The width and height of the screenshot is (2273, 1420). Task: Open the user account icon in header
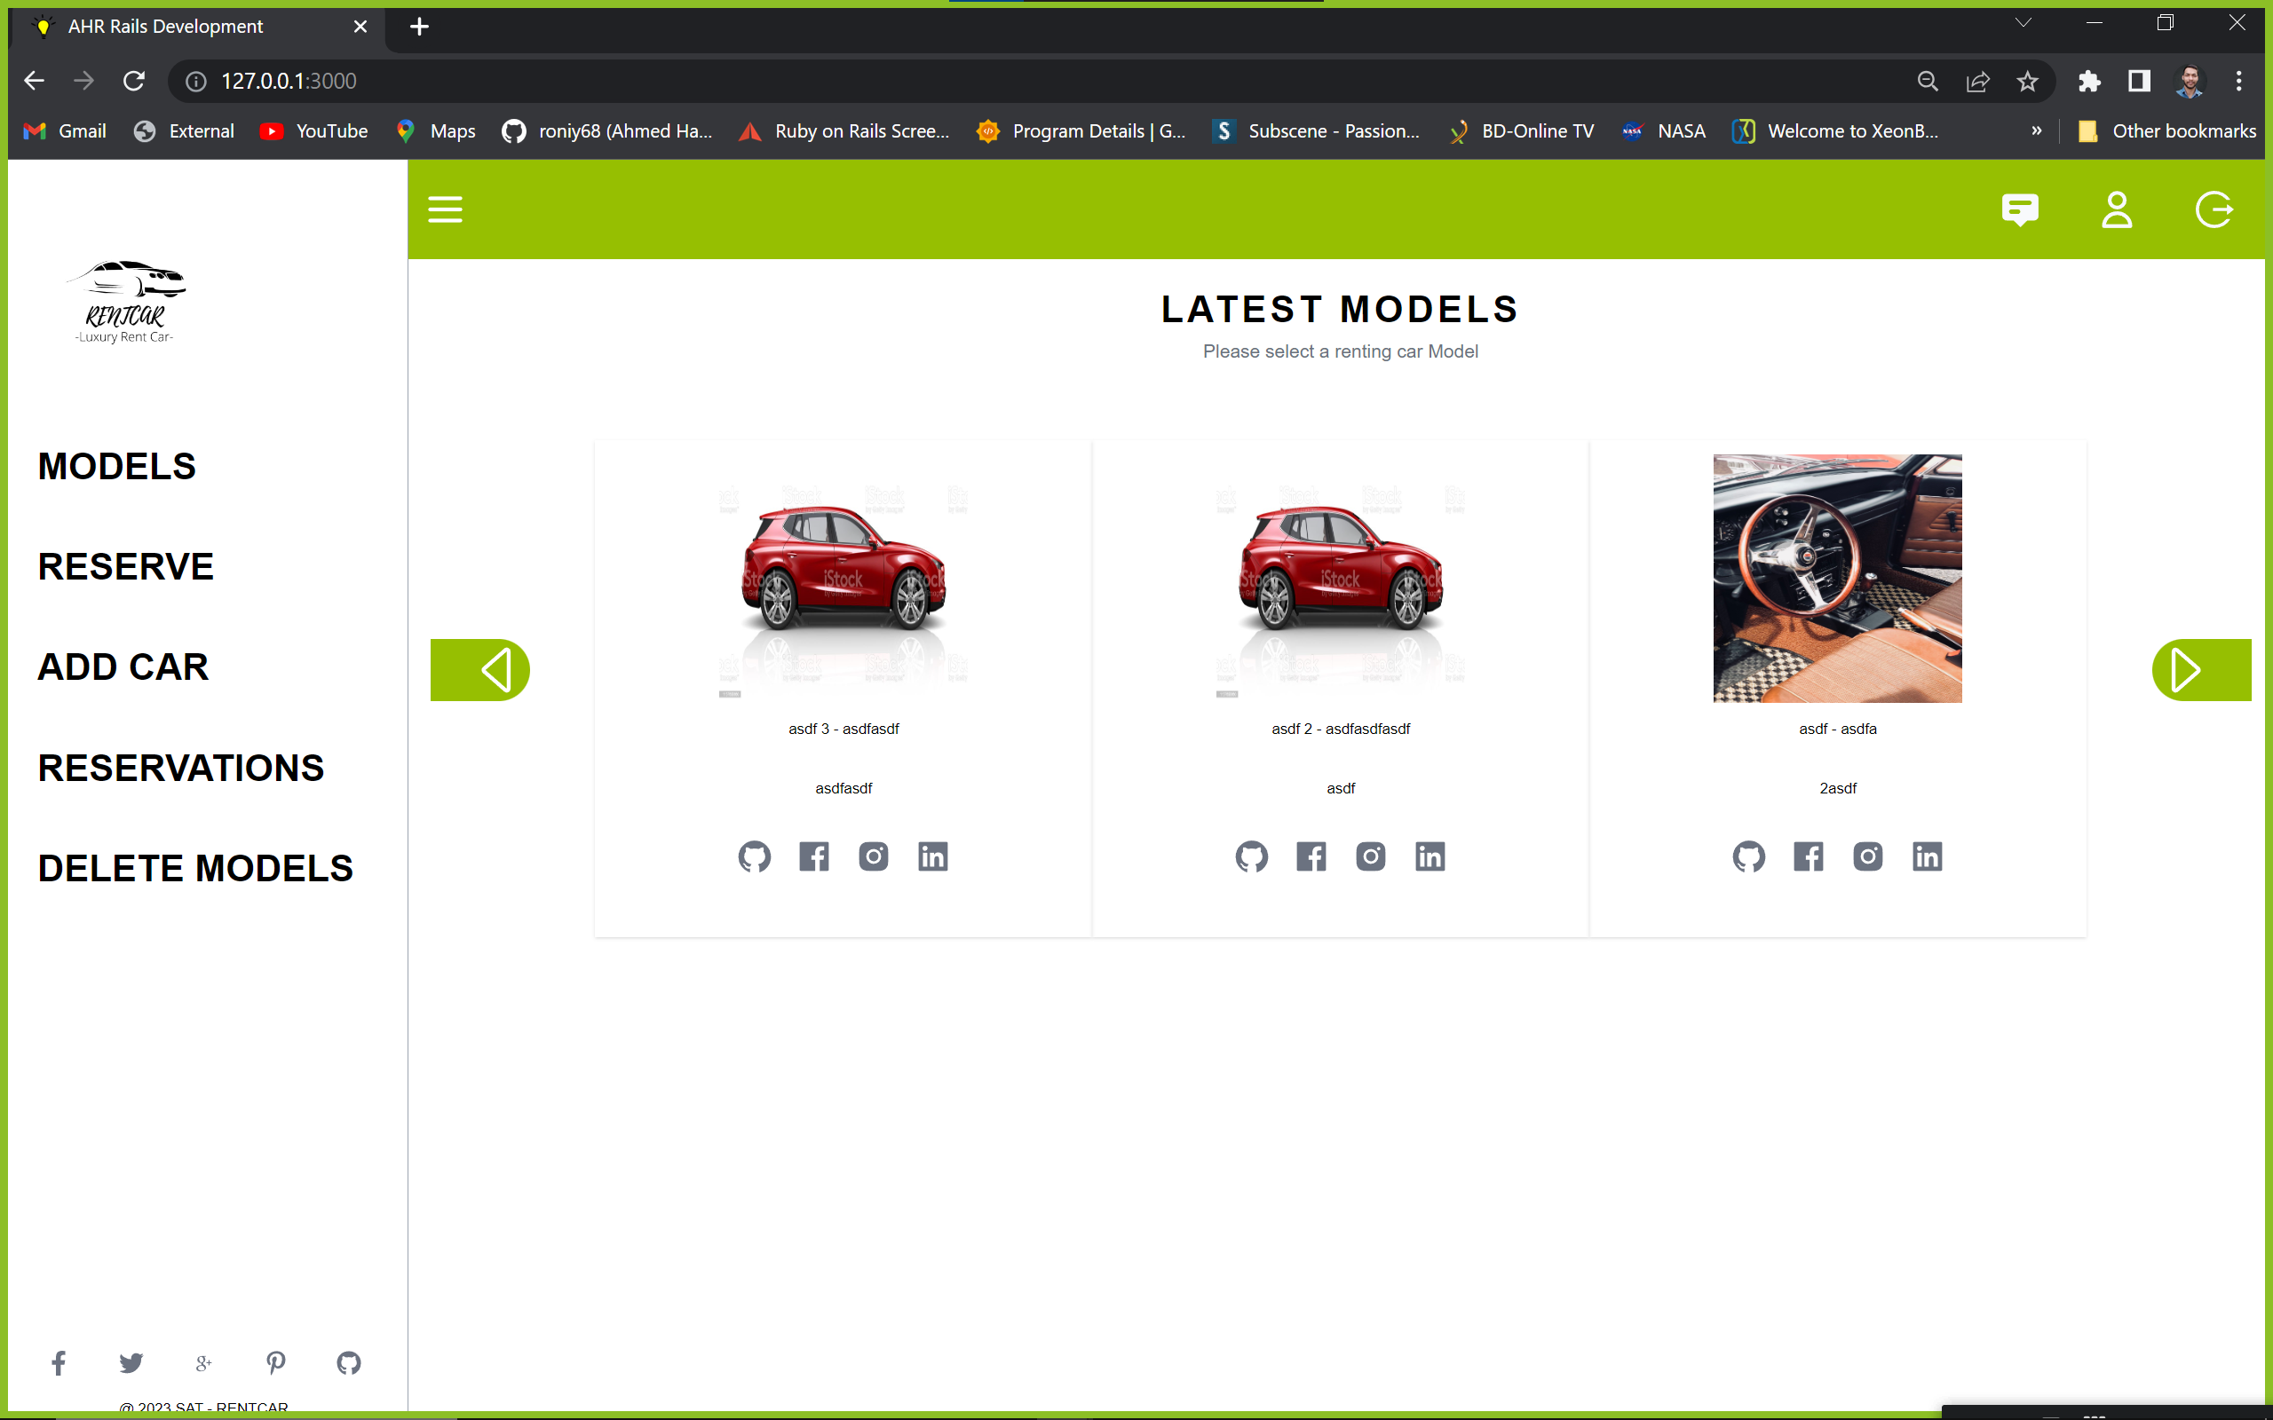pyautogui.click(x=2117, y=209)
